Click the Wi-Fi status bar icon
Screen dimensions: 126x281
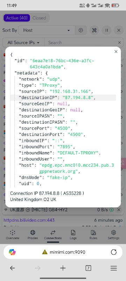coord(107,5)
